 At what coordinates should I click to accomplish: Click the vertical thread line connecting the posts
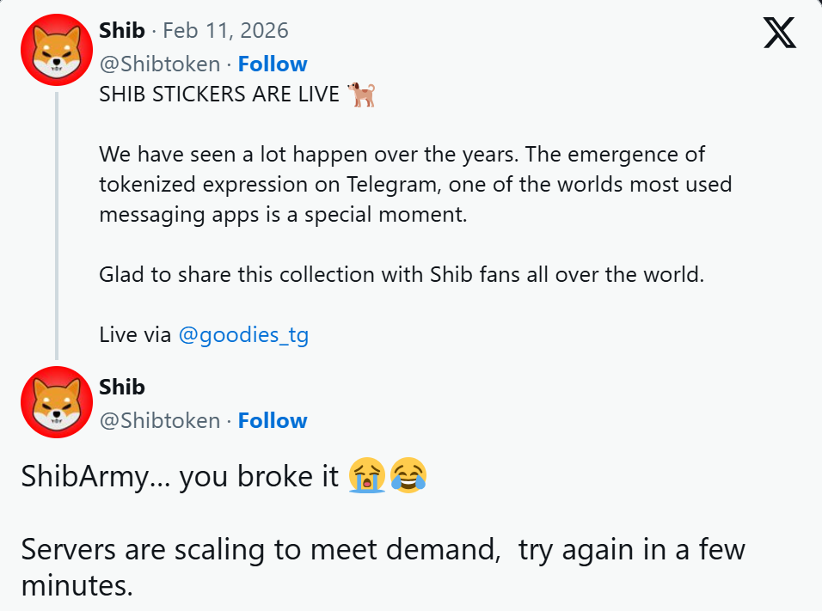(57, 223)
